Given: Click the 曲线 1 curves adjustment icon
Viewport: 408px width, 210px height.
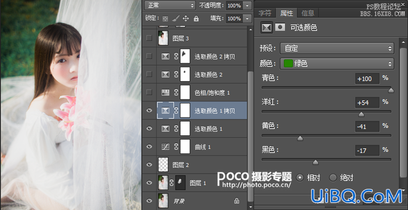Looking at the screenshot, I should click(x=165, y=147).
